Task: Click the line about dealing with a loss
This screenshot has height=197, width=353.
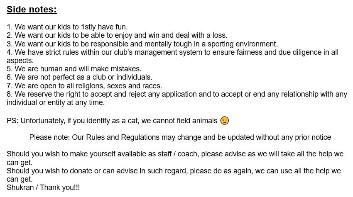Action: (x=117, y=35)
